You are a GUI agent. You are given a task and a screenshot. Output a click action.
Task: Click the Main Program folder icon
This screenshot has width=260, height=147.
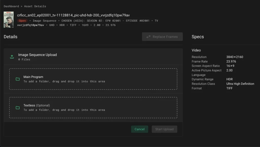(18, 79)
